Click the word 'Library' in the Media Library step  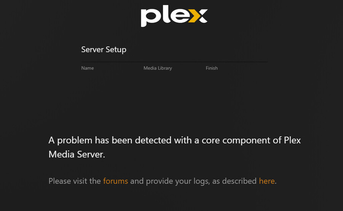[165, 68]
